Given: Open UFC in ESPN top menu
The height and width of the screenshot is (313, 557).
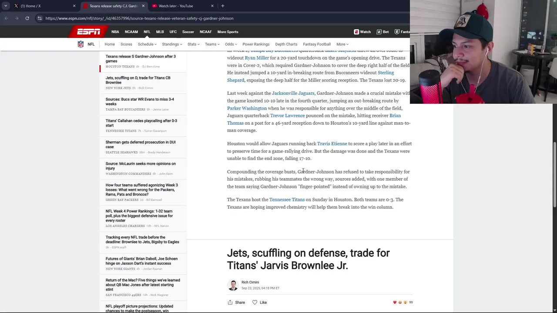Looking at the screenshot, I should pos(173,32).
